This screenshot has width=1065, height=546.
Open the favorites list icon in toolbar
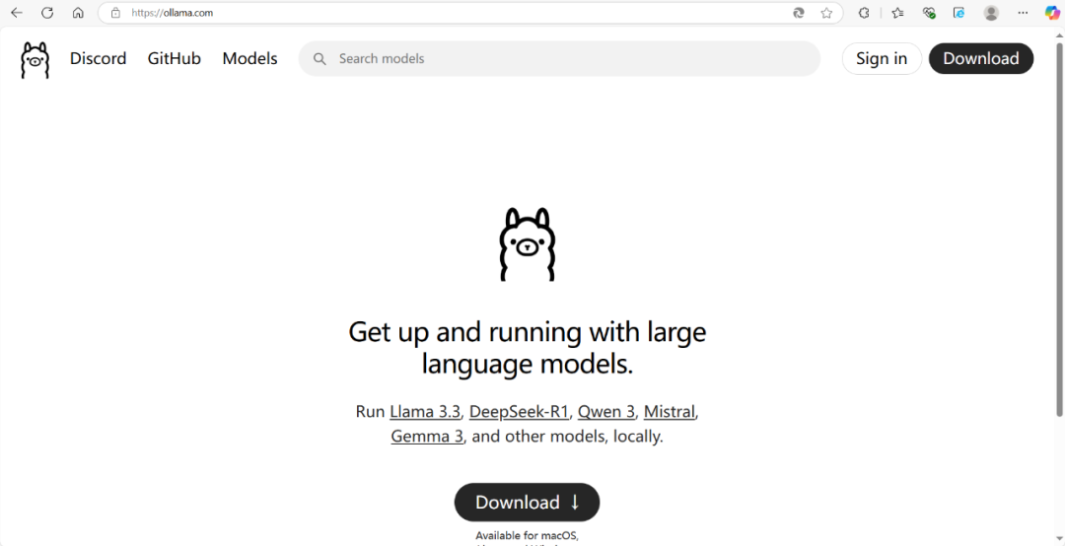[898, 12]
